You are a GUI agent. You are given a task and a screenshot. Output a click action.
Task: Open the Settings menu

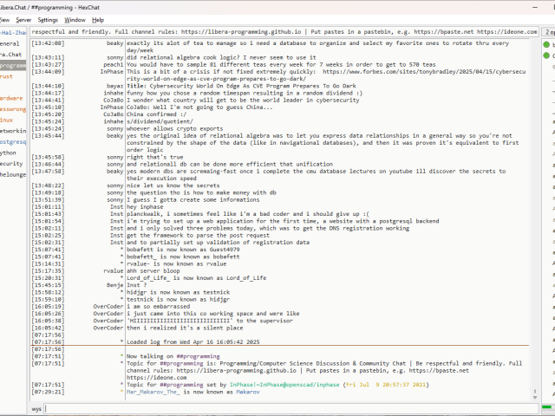tap(48, 19)
